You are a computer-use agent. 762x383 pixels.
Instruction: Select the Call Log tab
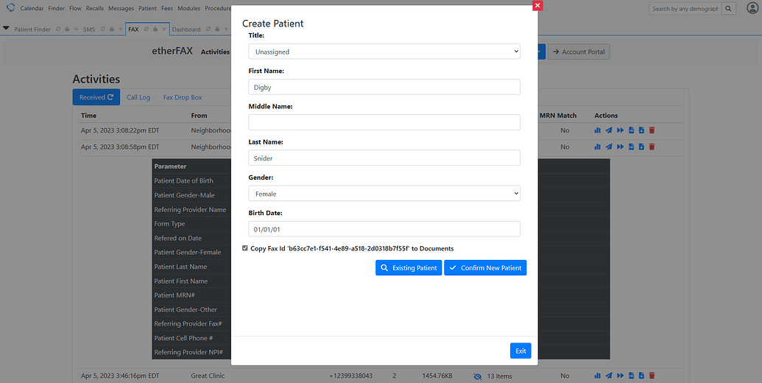point(138,97)
